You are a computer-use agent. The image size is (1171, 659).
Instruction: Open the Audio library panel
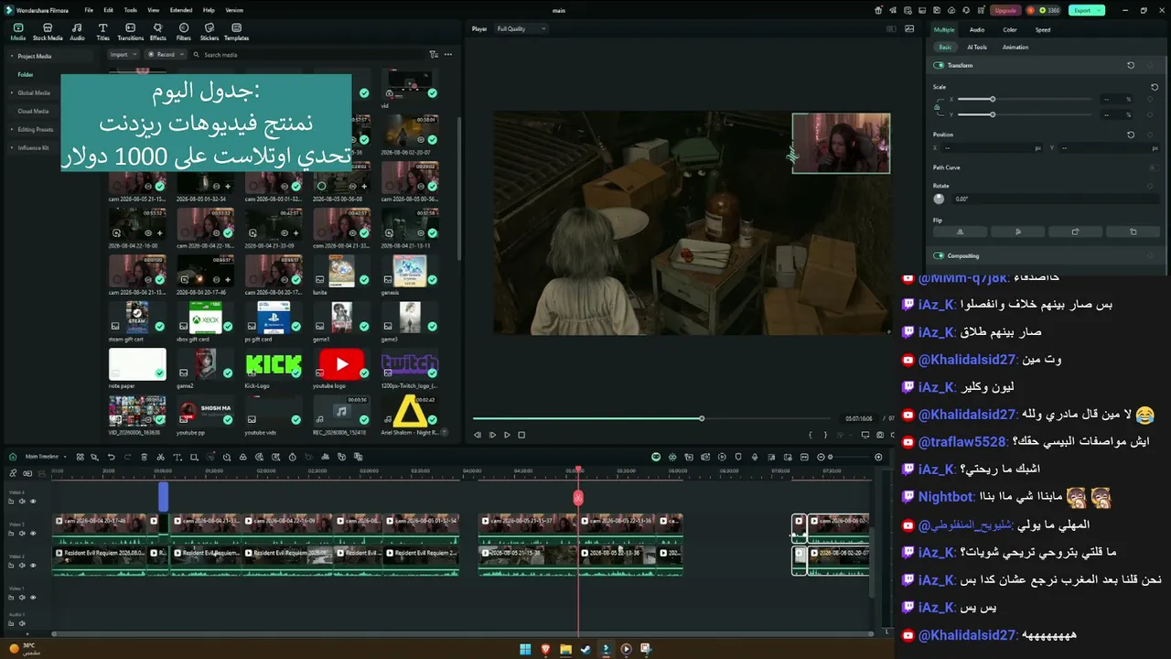(77, 32)
